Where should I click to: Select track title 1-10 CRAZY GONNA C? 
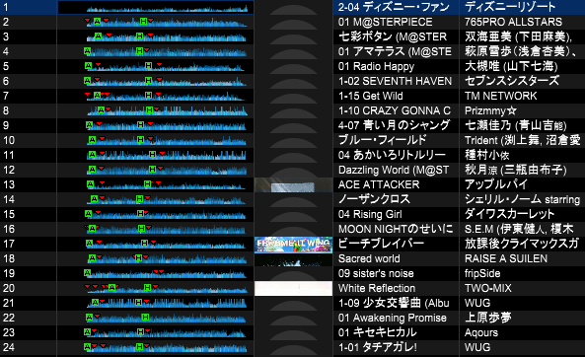[x=394, y=110]
